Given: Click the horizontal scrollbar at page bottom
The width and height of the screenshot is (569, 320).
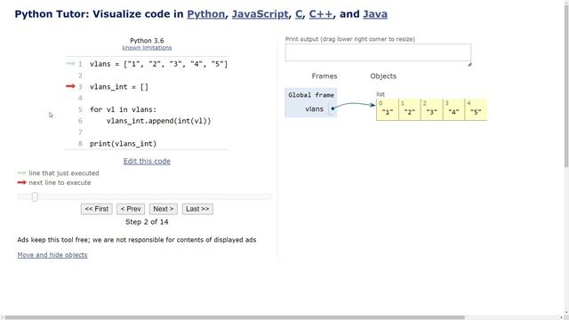Looking at the screenshot, I should (234, 317).
